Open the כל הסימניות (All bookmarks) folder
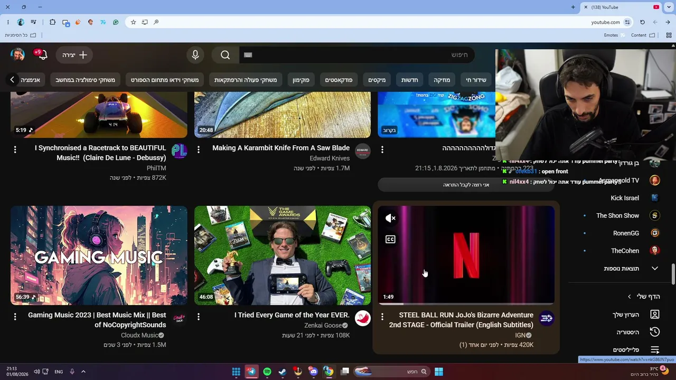The image size is (676, 380). click(21, 35)
